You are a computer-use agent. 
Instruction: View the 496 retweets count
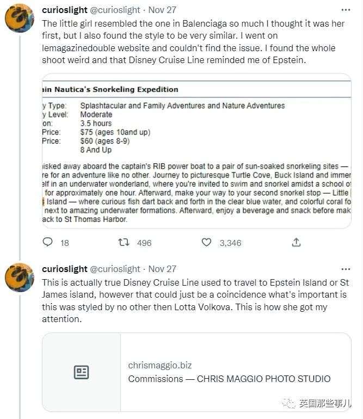pyautogui.click(x=144, y=243)
